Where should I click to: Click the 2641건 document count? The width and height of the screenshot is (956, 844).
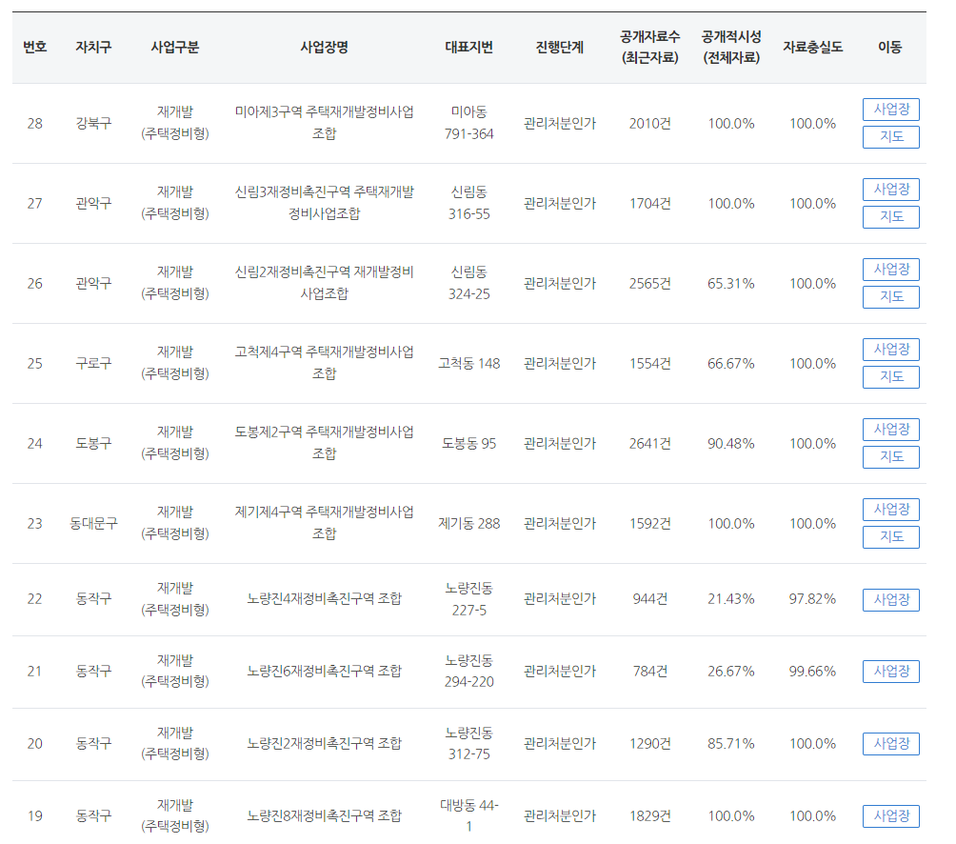650,443
